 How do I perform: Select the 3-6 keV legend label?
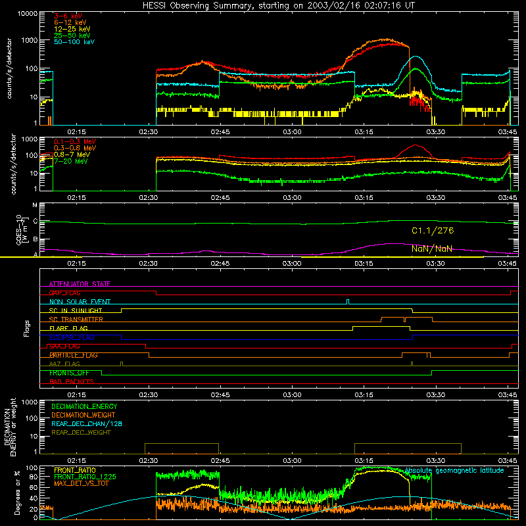coord(68,16)
